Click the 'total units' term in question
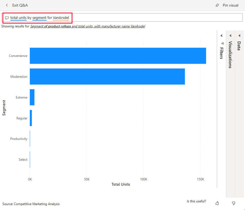 point(18,18)
